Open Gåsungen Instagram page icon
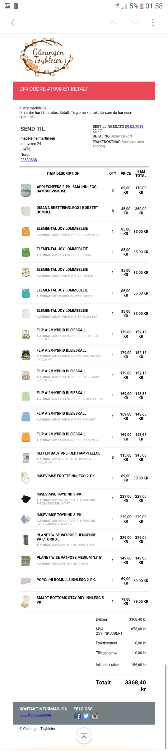Screen dimensions: 168x751 coord(95,716)
